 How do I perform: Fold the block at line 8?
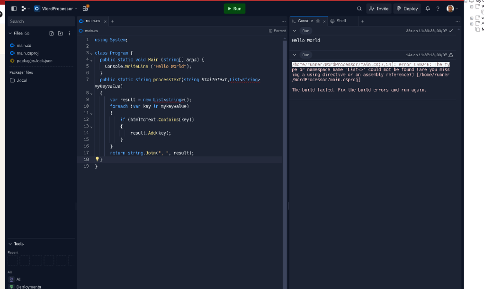[91, 93]
